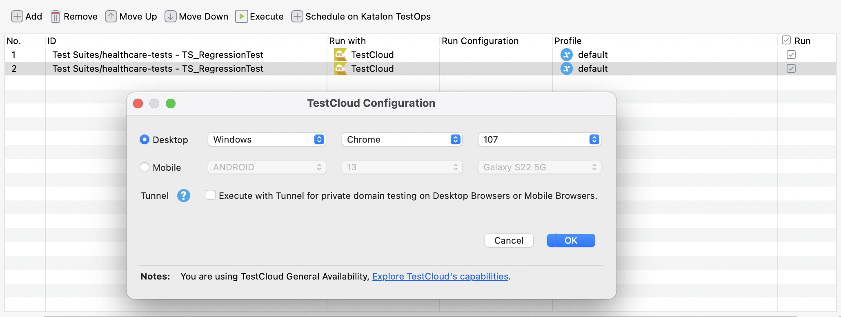This screenshot has width=841, height=317.
Task: Click the TestCloud icon in row 2
Action: (340, 68)
